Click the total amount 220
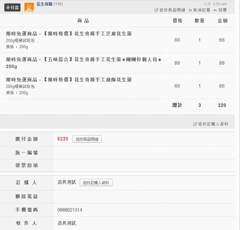The height and width of the screenshot is (230, 240). point(222,105)
